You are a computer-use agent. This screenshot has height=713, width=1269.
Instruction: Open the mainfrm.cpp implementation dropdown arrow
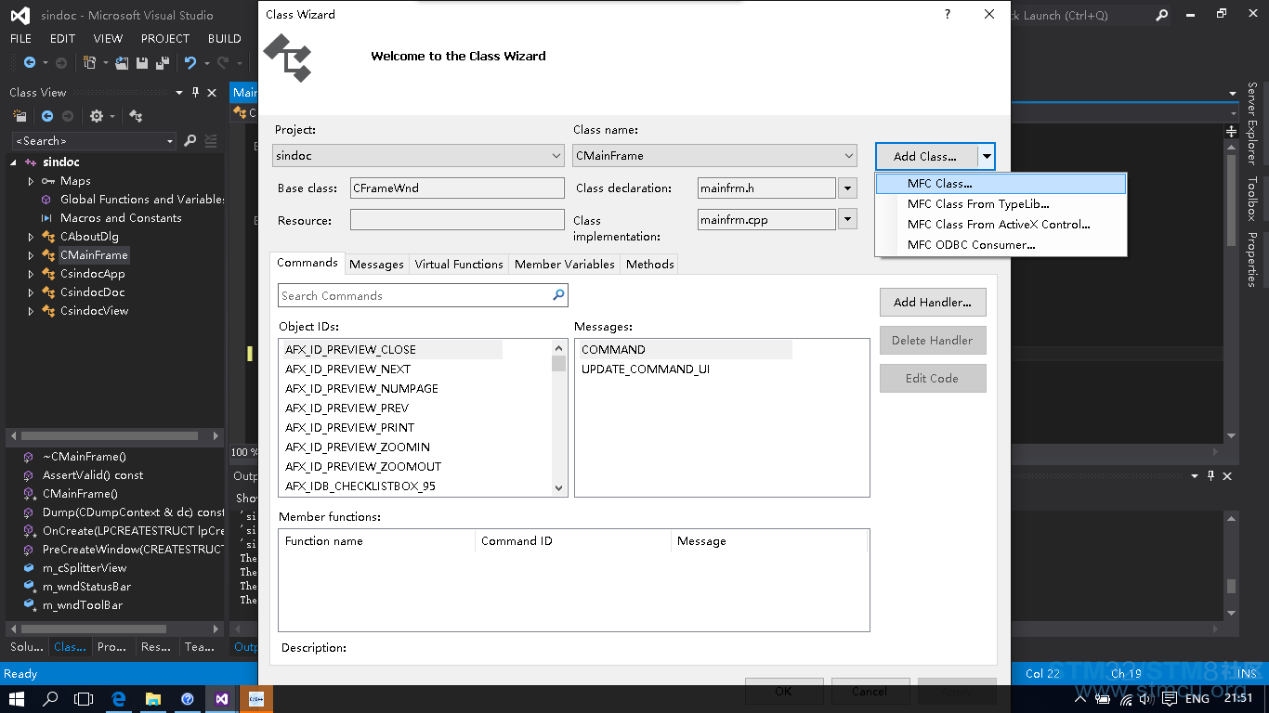click(847, 220)
